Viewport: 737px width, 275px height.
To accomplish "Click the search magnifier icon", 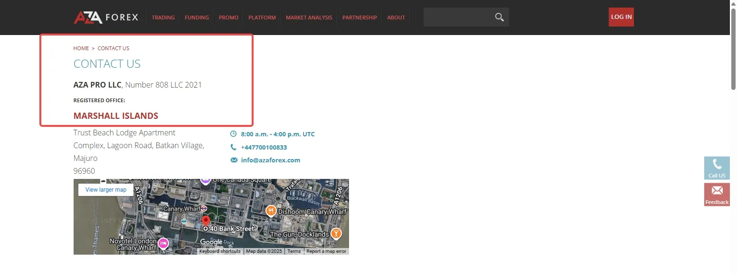I will pos(499,17).
